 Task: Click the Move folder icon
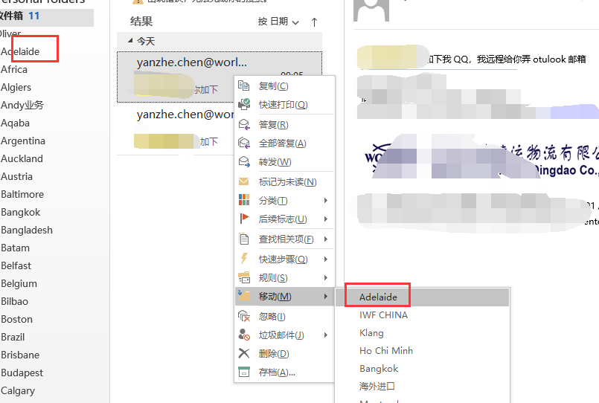tap(244, 296)
